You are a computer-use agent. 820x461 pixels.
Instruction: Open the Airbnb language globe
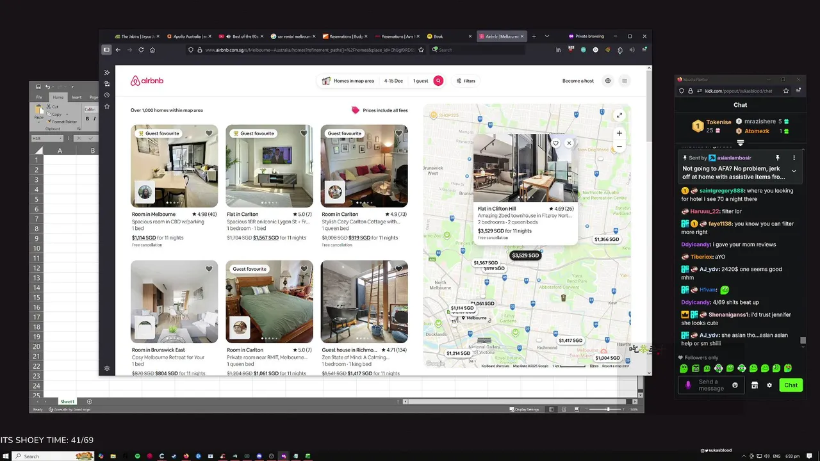(608, 81)
